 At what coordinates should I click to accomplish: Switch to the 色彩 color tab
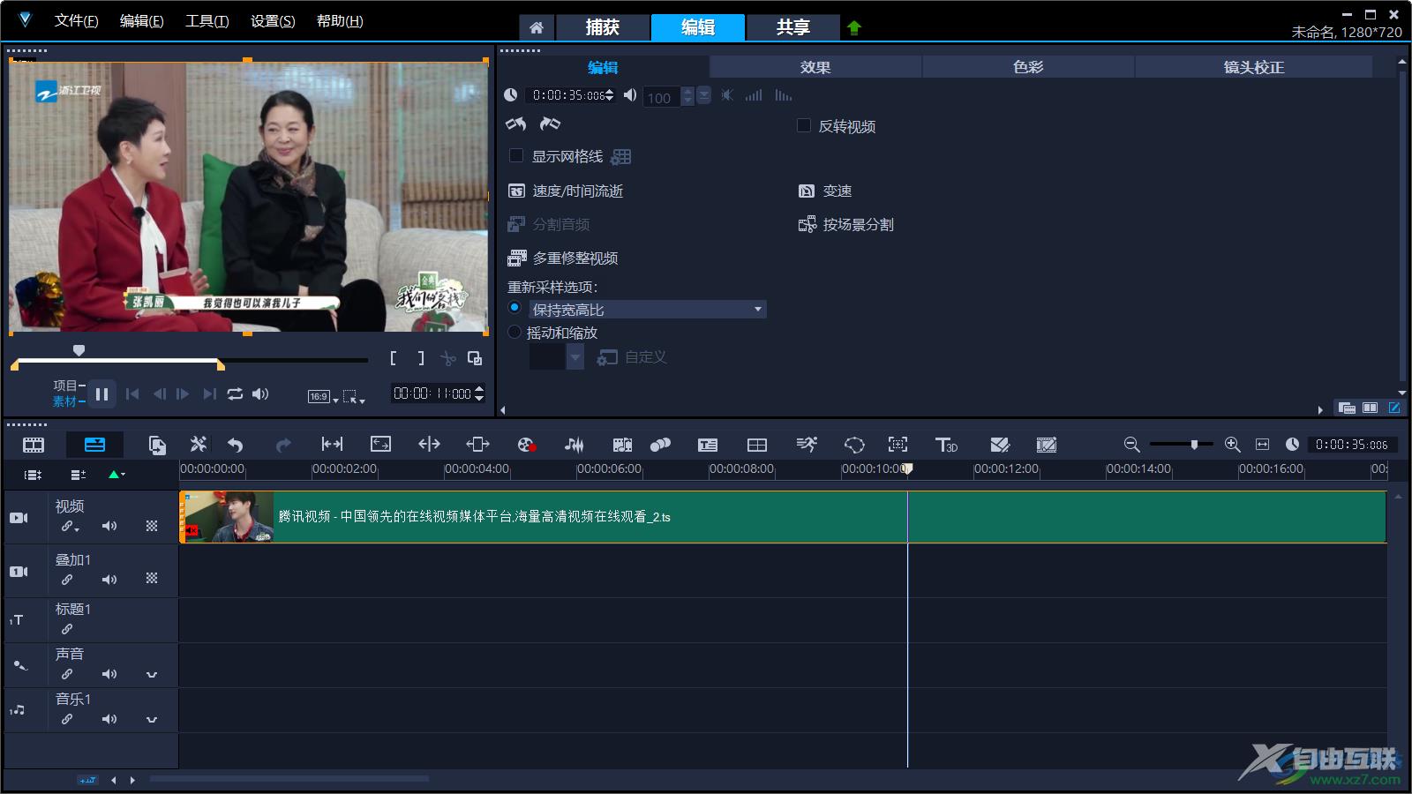coord(1028,67)
